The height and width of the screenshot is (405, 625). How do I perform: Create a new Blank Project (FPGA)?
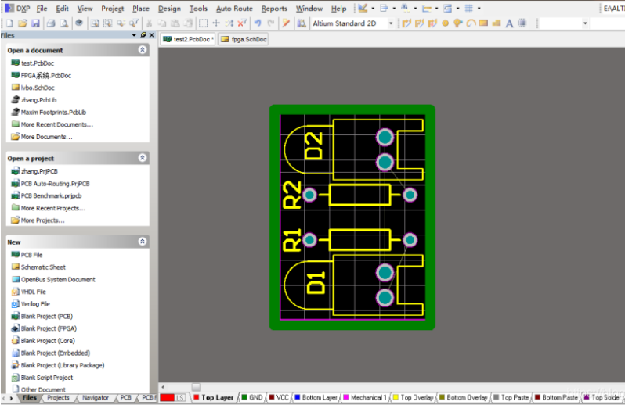click(x=49, y=328)
